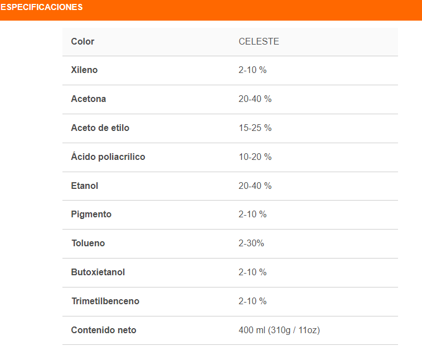This screenshot has height=346, width=422.
Task: Click the ESPECIFICACIONES section header
Action: pos(42,8)
